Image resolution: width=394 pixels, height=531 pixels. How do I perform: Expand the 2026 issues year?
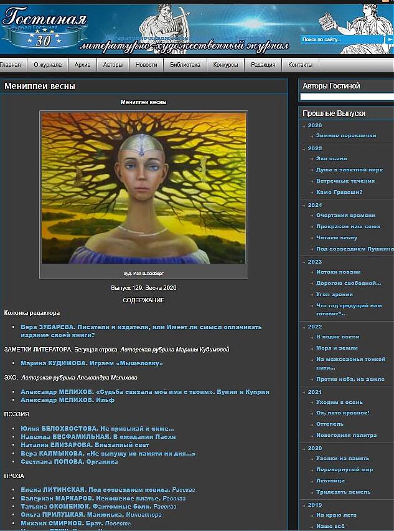point(314,125)
